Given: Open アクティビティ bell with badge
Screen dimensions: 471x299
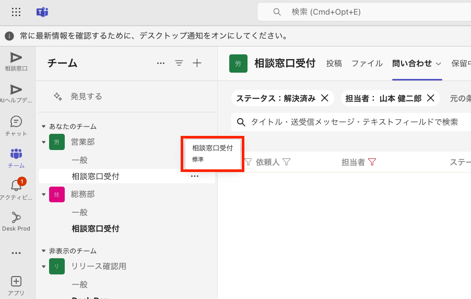Looking at the screenshot, I should [16, 190].
